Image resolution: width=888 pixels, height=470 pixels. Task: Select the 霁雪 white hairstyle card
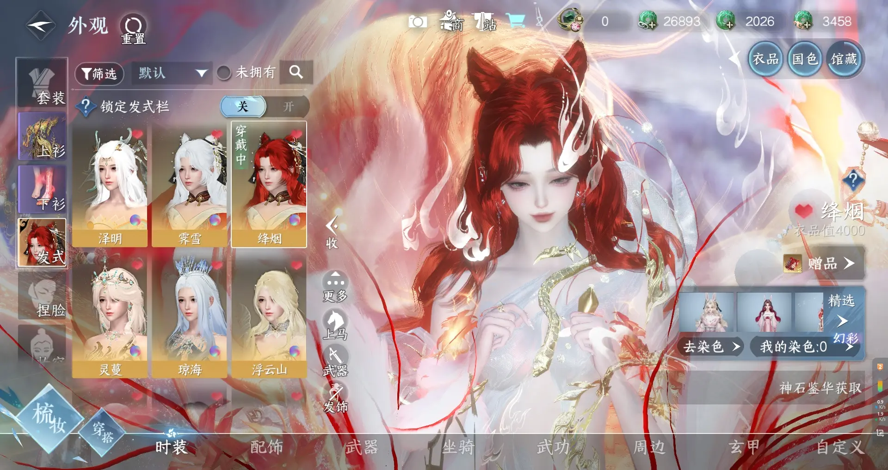(x=189, y=184)
